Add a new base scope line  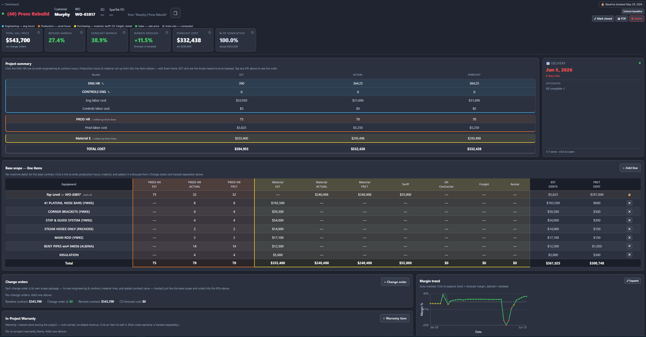click(x=630, y=168)
